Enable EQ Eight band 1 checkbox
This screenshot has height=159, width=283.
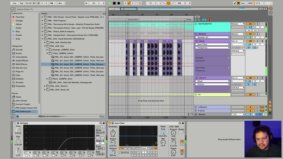[x=27, y=155]
